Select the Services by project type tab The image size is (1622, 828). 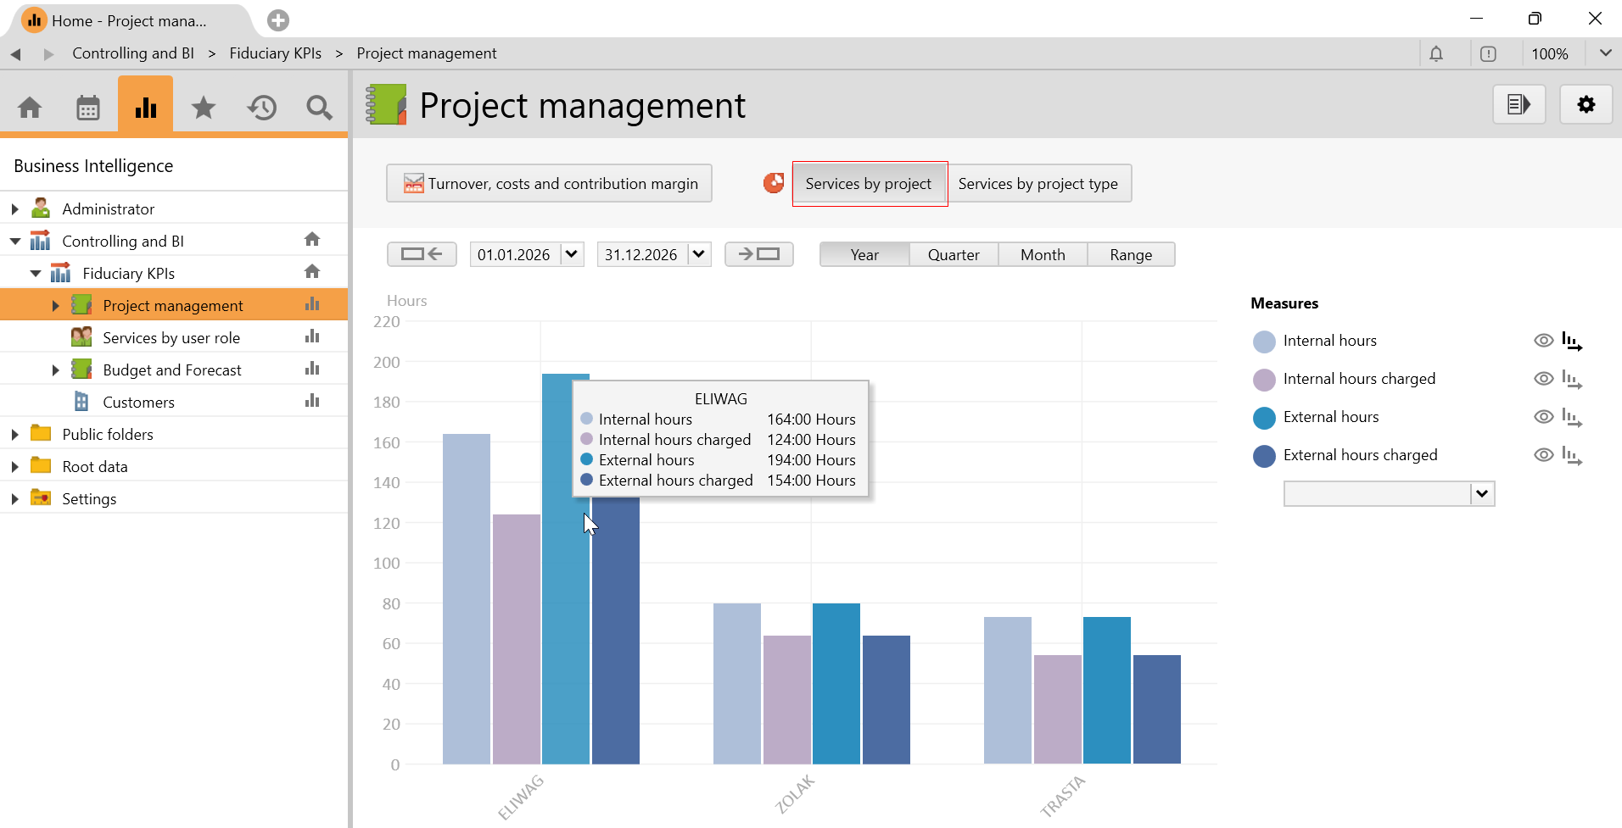coord(1038,184)
